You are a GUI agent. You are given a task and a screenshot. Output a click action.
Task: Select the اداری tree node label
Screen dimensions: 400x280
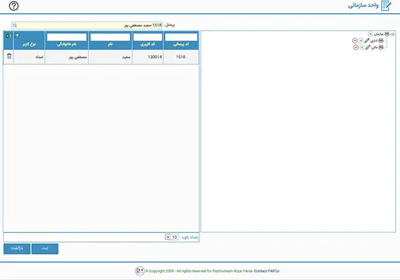(374, 41)
